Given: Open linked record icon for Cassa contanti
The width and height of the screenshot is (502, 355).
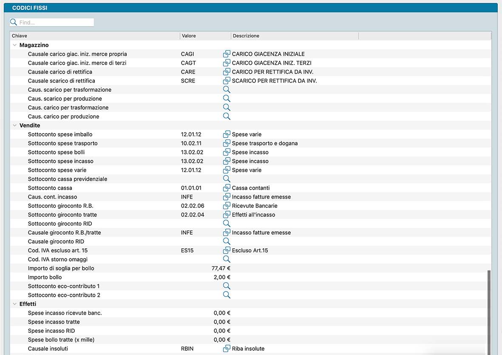Looking at the screenshot, I should (x=227, y=188).
